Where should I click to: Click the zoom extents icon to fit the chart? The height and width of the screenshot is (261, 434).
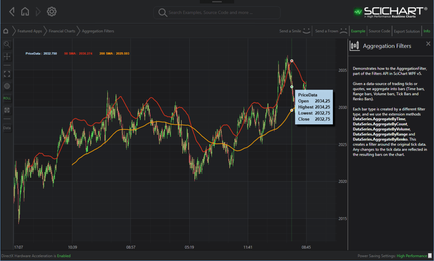(x=7, y=74)
